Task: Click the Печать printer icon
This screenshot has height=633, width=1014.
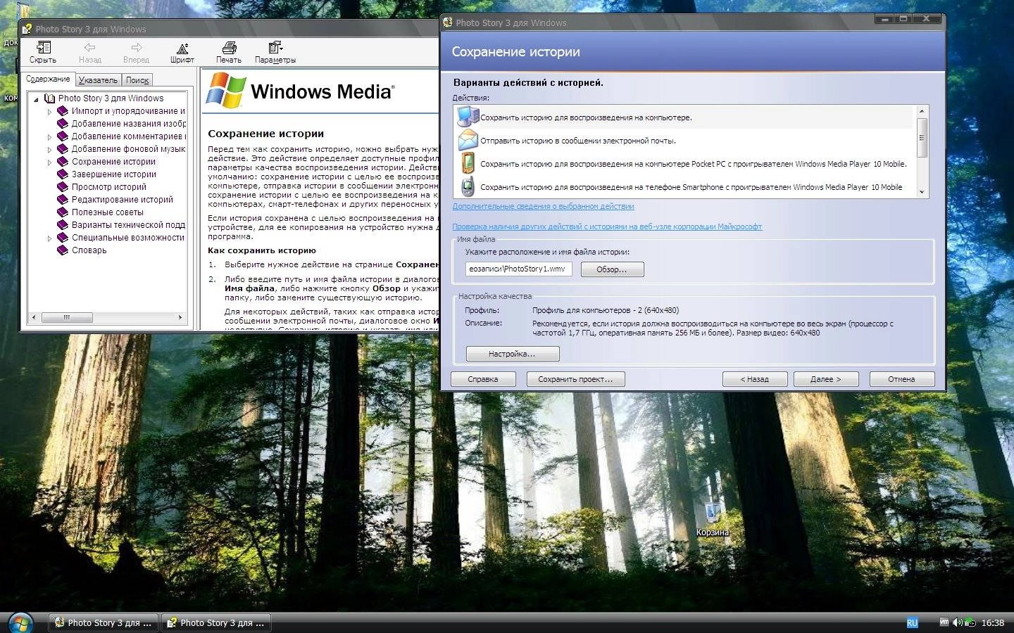Action: (229, 48)
